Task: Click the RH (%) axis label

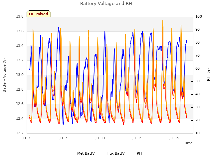Action: pos(208,75)
